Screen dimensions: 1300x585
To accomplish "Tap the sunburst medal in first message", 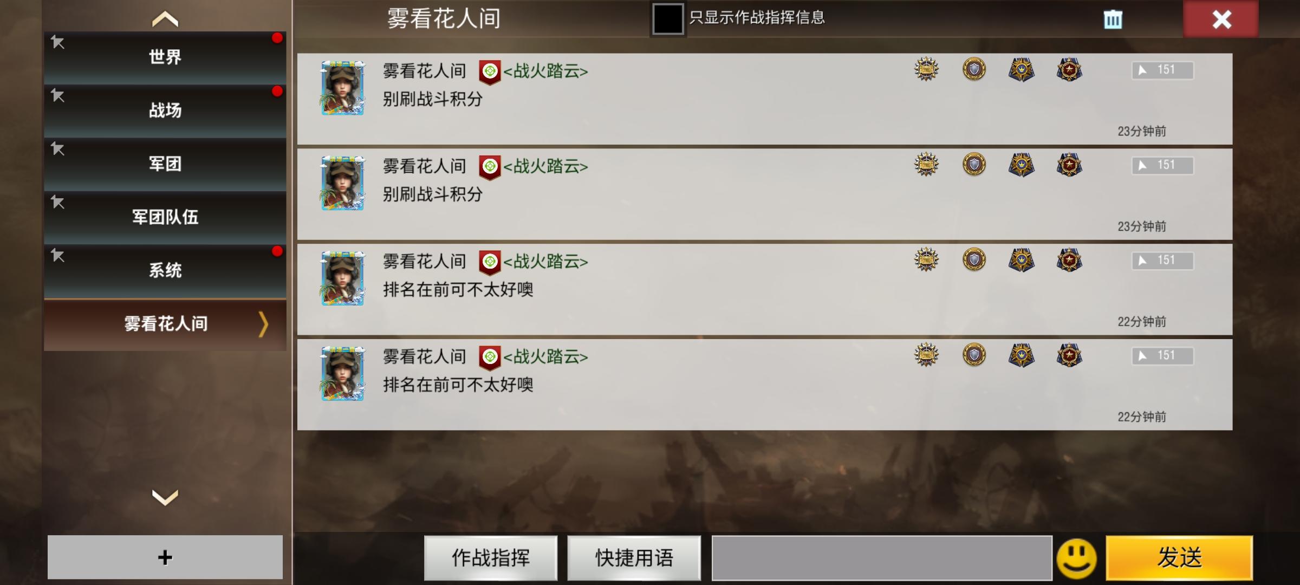I will tap(926, 70).
